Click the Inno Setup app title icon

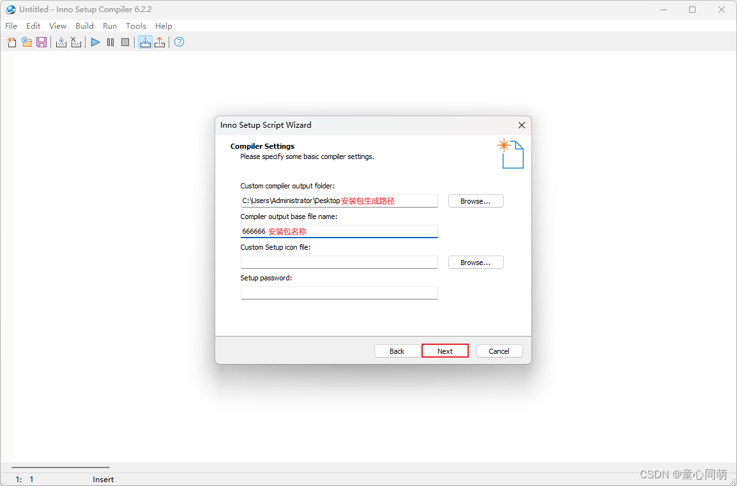tap(10, 10)
